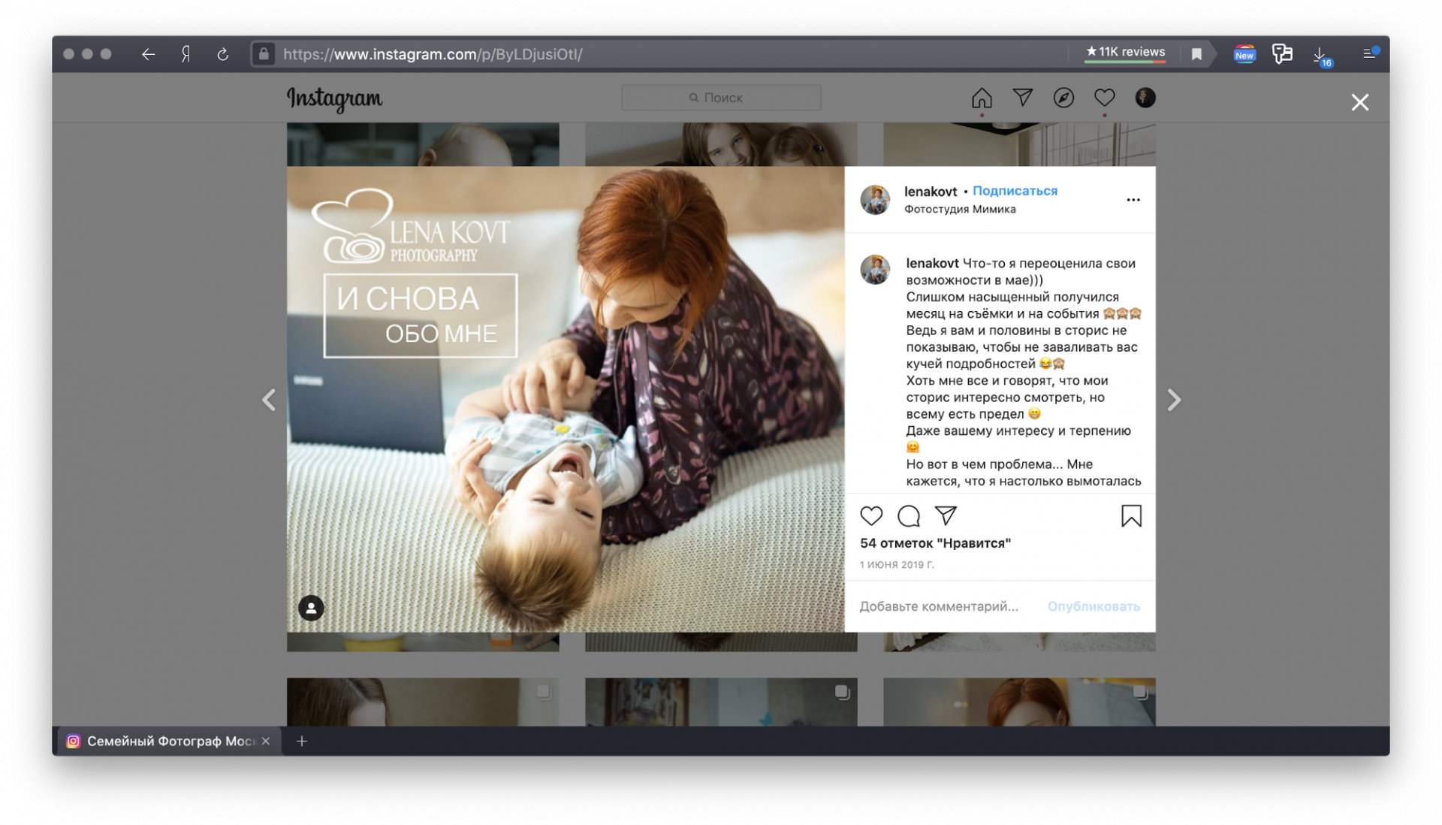Open the comment bubble icon

click(x=908, y=516)
